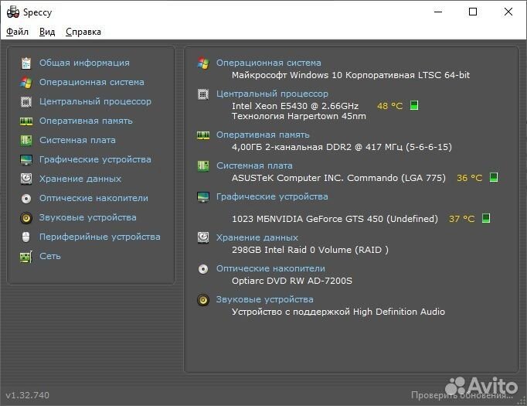The image size is (527, 406).
Task: Click the 37 °C GPU temperature value
Action: [x=462, y=219]
